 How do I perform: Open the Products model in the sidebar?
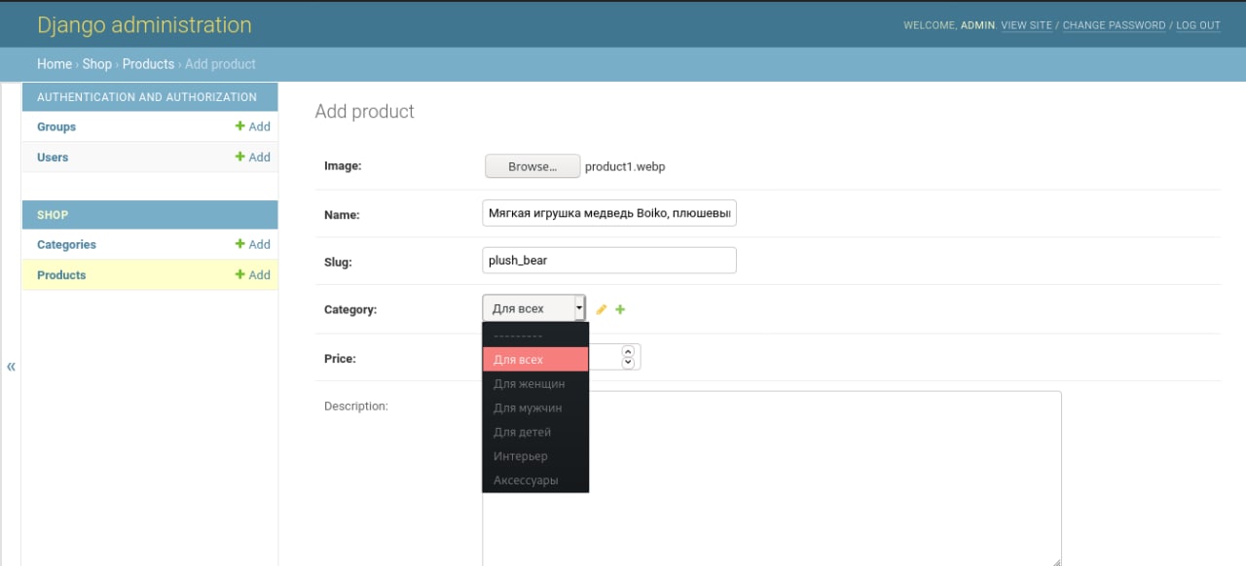tap(61, 274)
